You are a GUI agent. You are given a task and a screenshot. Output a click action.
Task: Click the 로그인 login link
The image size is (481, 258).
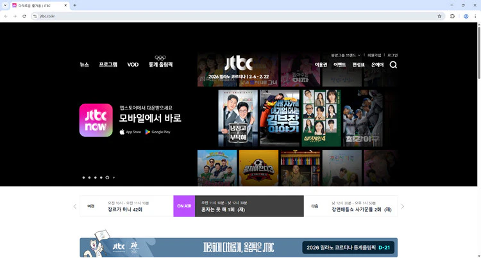click(392, 55)
